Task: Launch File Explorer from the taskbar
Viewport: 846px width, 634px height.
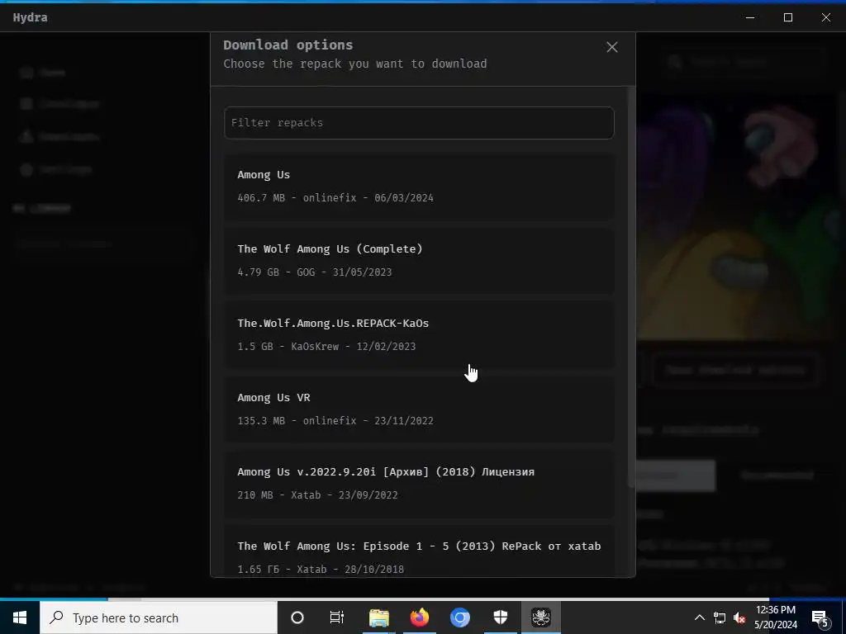Action: pos(378,617)
